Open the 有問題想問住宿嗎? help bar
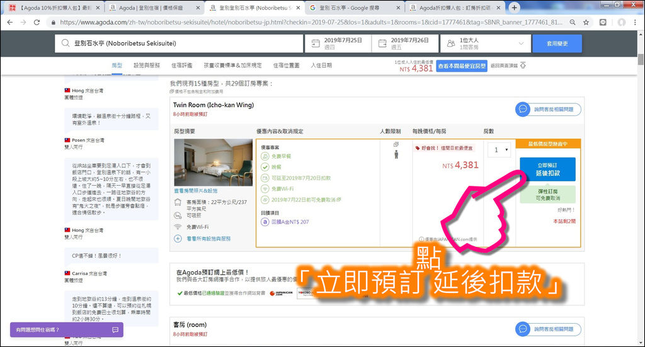Image resolution: width=645 pixels, height=347 pixels. point(67,330)
